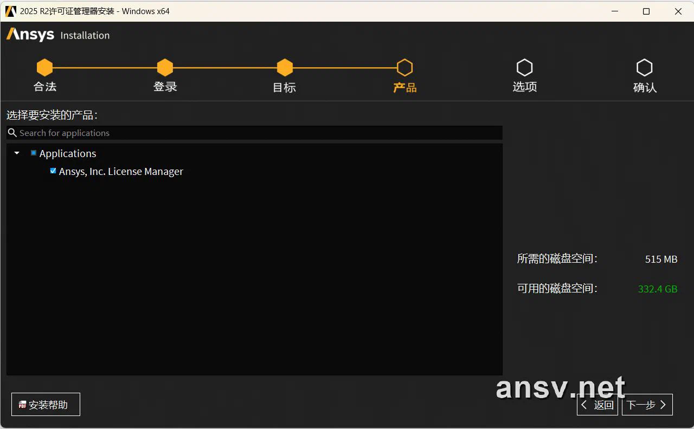Toggle the Applications group checkbox
Viewport: 694px width, 429px height.
pos(34,153)
